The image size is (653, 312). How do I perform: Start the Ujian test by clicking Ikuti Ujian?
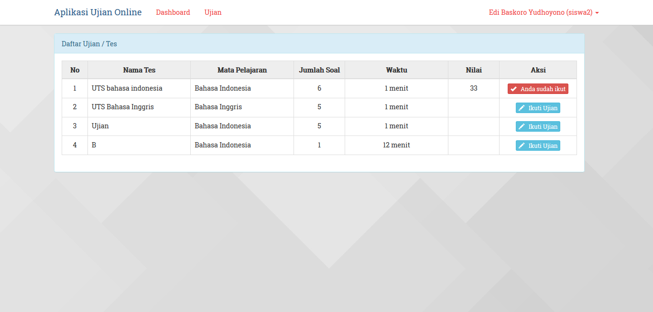[x=538, y=126]
